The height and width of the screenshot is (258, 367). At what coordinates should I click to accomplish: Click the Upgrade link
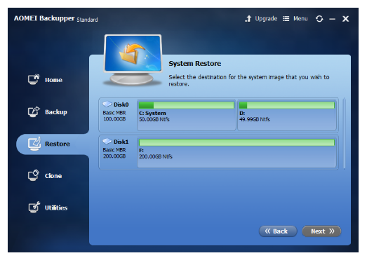tap(266, 19)
